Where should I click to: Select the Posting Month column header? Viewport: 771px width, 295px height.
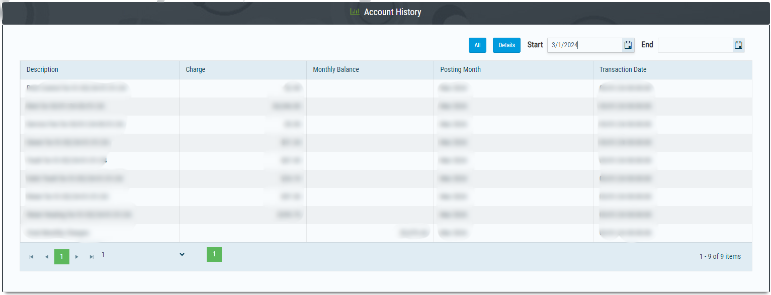click(460, 69)
